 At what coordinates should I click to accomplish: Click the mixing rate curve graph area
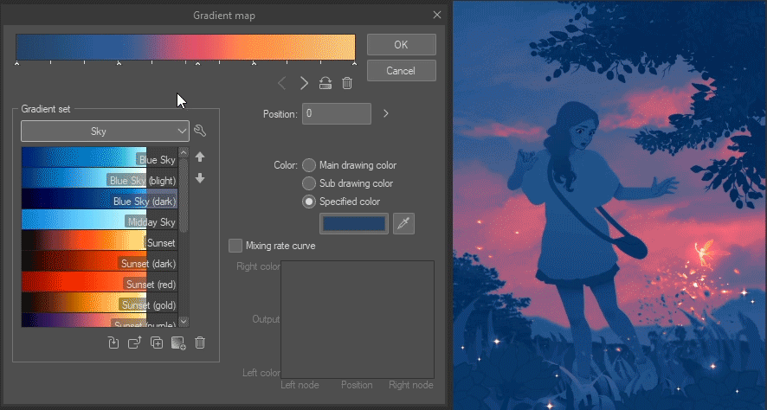358,319
